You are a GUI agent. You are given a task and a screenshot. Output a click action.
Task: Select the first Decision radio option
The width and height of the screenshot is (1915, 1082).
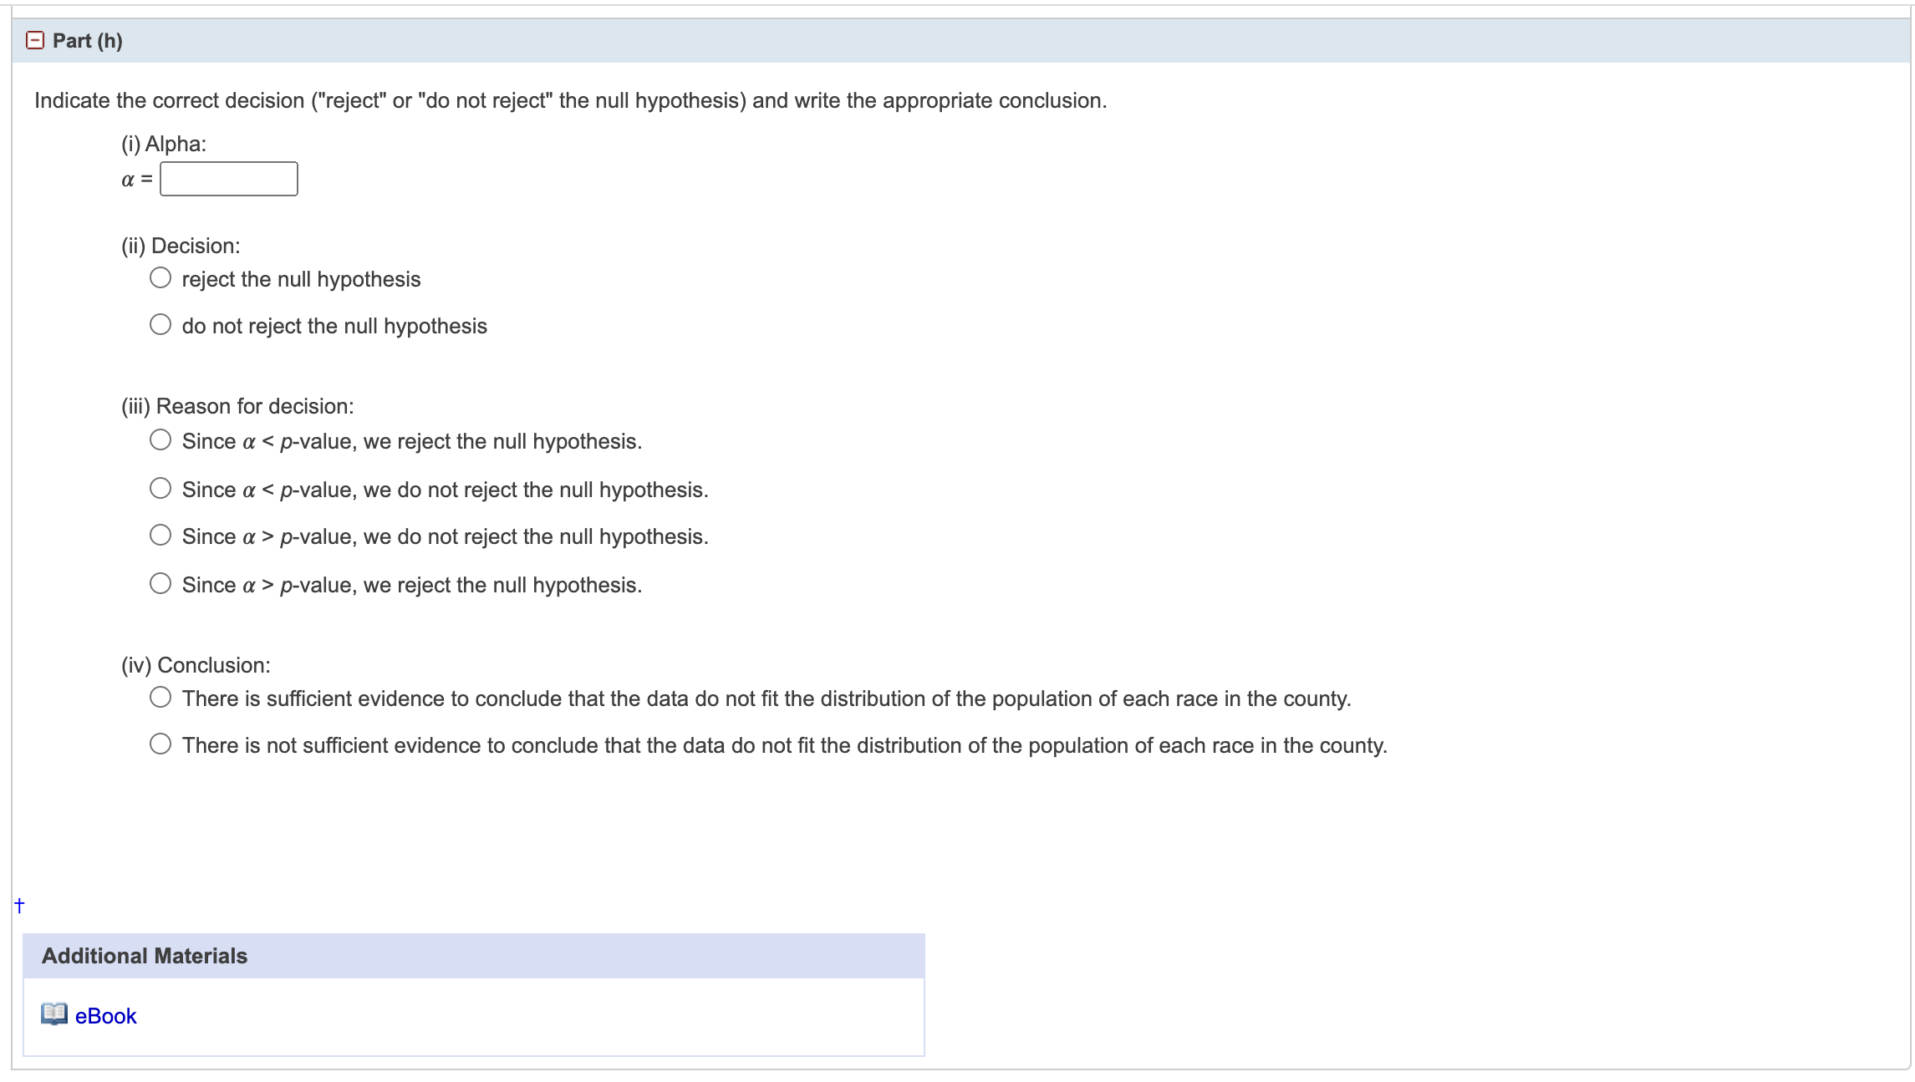(x=160, y=277)
